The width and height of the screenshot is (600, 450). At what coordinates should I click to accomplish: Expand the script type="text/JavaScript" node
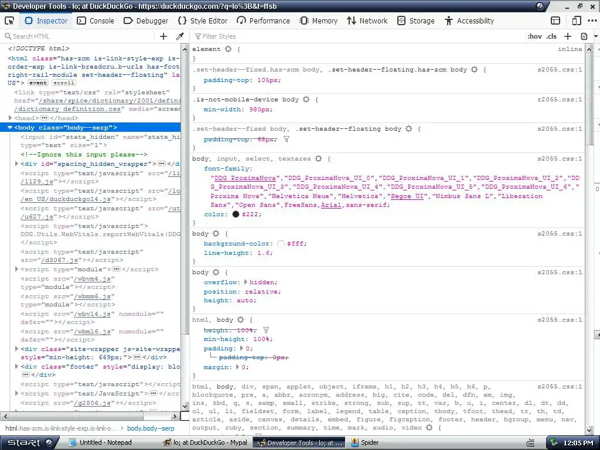point(16,393)
